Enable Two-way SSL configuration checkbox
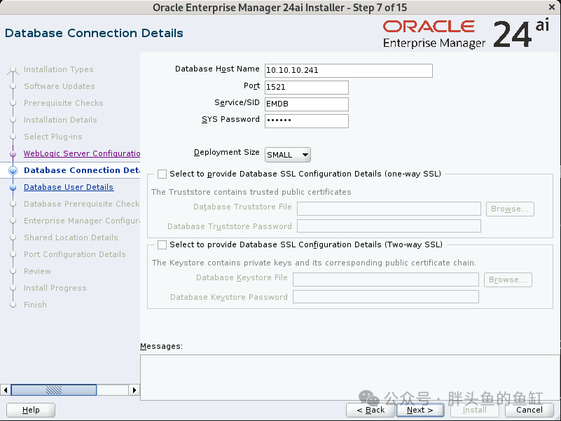Screen dimensions: 561x421 pos(162,245)
